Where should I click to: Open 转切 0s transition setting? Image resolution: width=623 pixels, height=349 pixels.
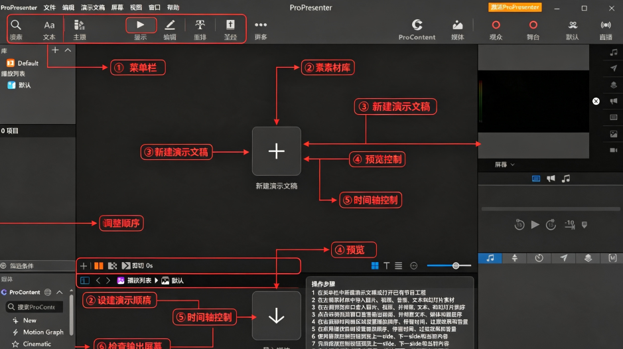coord(137,265)
